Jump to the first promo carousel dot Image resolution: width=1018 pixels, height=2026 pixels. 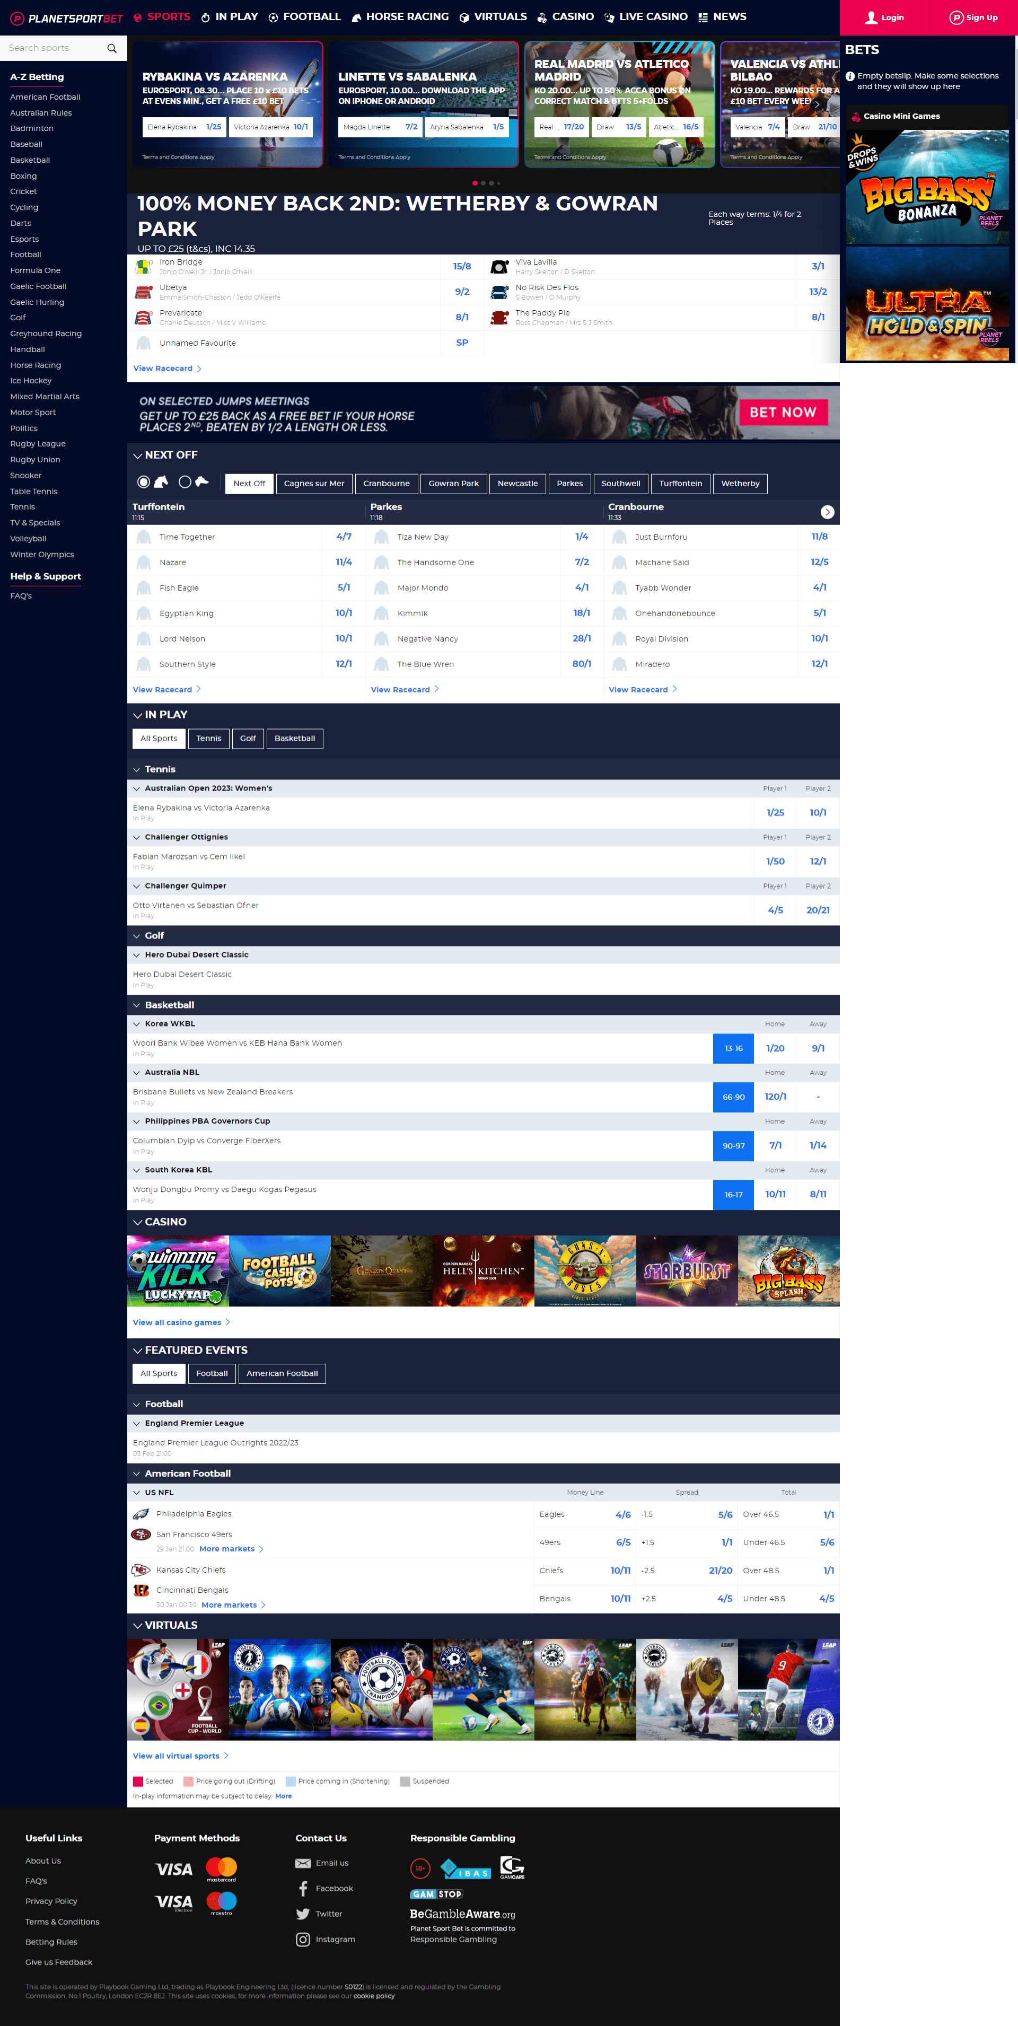(475, 183)
